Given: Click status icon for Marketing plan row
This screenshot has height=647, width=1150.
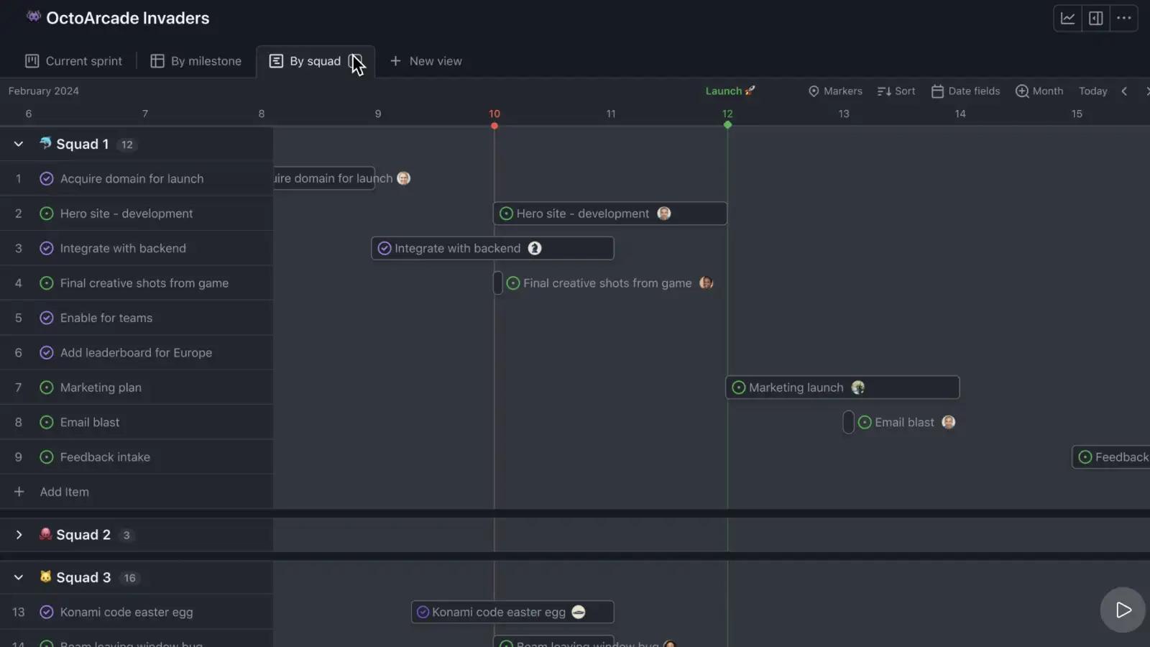Looking at the screenshot, I should (x=47, y=387).
